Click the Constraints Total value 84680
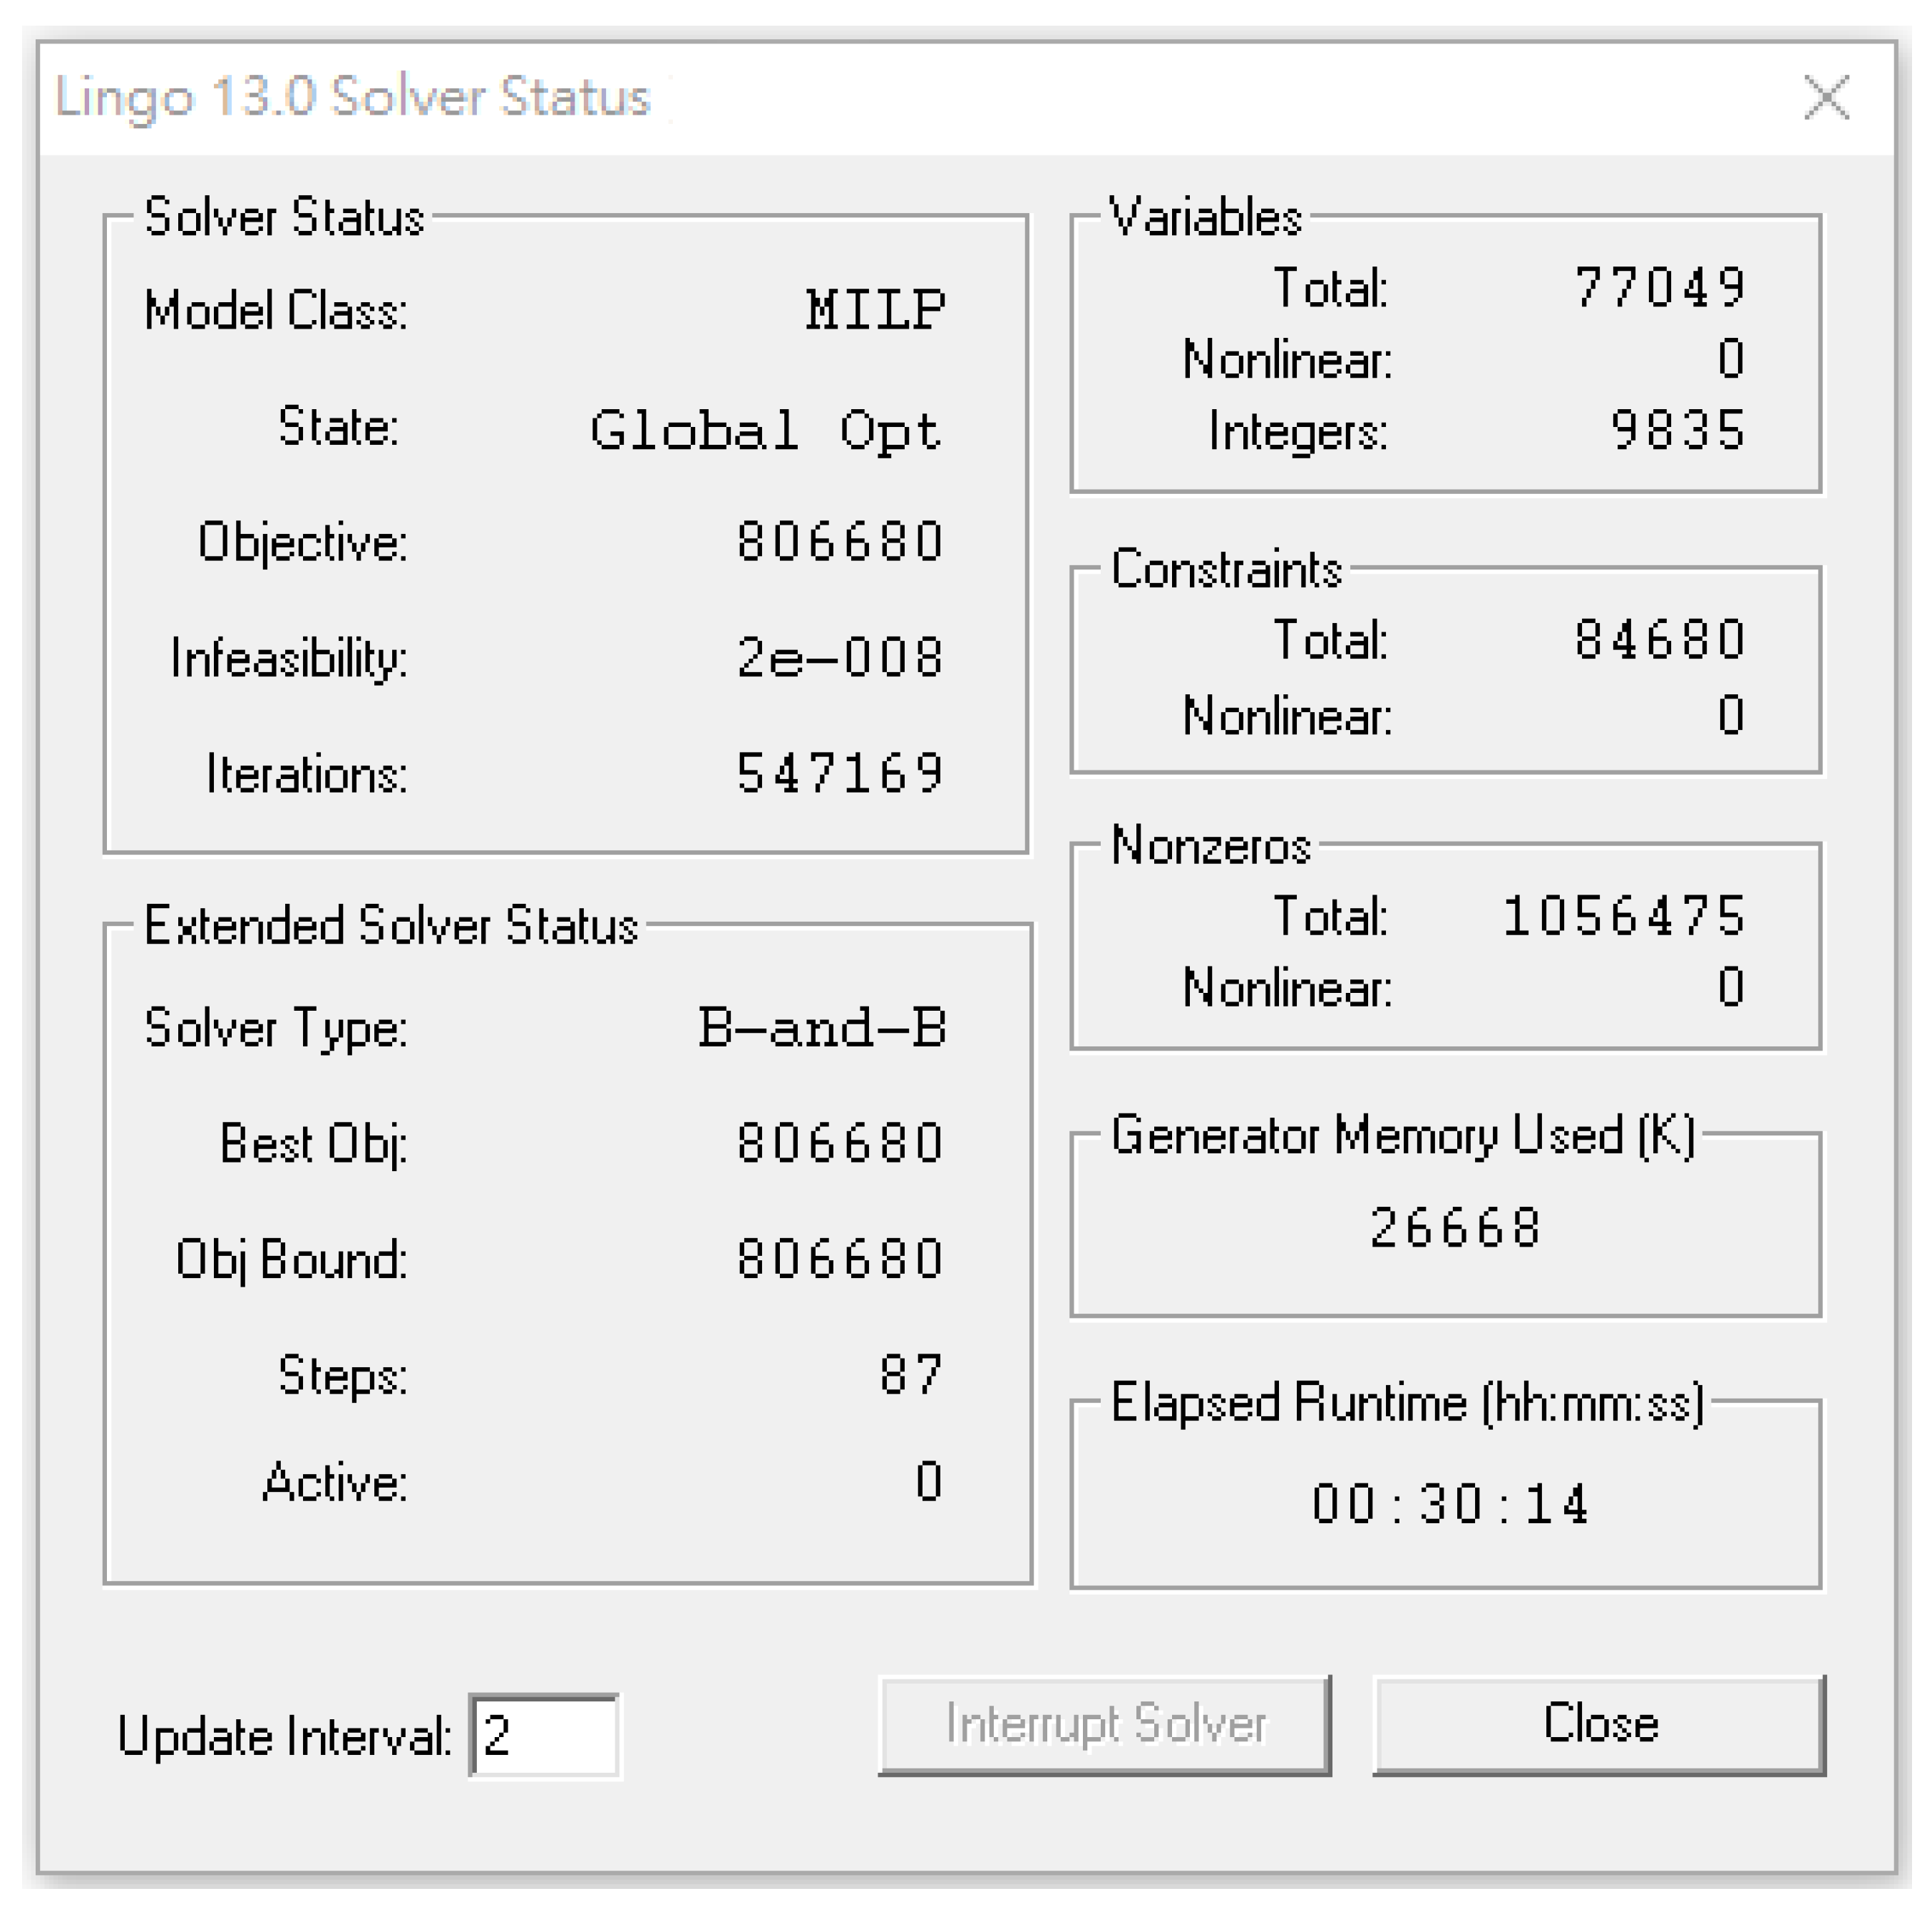Image resolution: width=1932 pixels, height=1911 pixels. (x=1660, y=640)
